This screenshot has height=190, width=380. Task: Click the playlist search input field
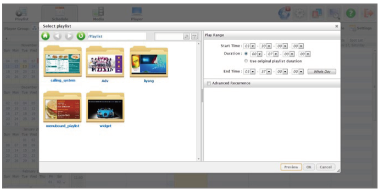pyautogui.click(x=169, y=36)
